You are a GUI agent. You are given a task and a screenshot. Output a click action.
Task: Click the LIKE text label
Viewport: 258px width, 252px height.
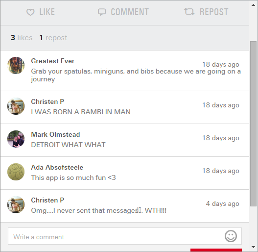[x=47, y=12]
